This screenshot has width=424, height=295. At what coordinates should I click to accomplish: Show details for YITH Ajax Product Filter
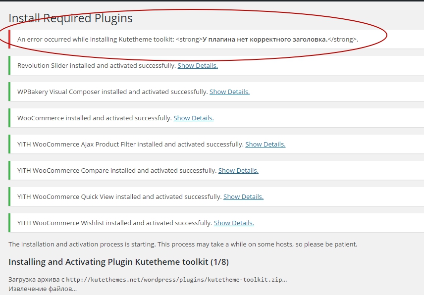pyautogui.click(x=265, y=144)
